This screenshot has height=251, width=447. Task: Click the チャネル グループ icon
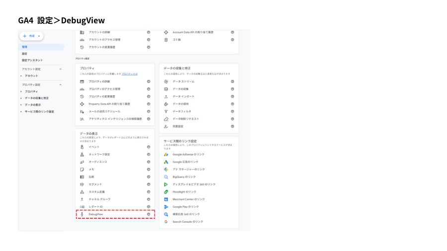pos(82,199)
